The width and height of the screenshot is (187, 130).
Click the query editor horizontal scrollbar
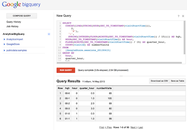click(119, 63)
